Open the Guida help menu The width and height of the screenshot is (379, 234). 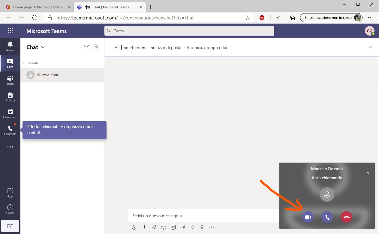point(10,209)
